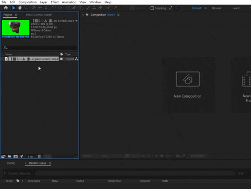
Task: Toggle the composition lock icon beside Composition tab
Action: tap(87, 15)
